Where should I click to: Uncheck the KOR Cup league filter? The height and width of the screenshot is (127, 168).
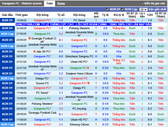(123, 9)
